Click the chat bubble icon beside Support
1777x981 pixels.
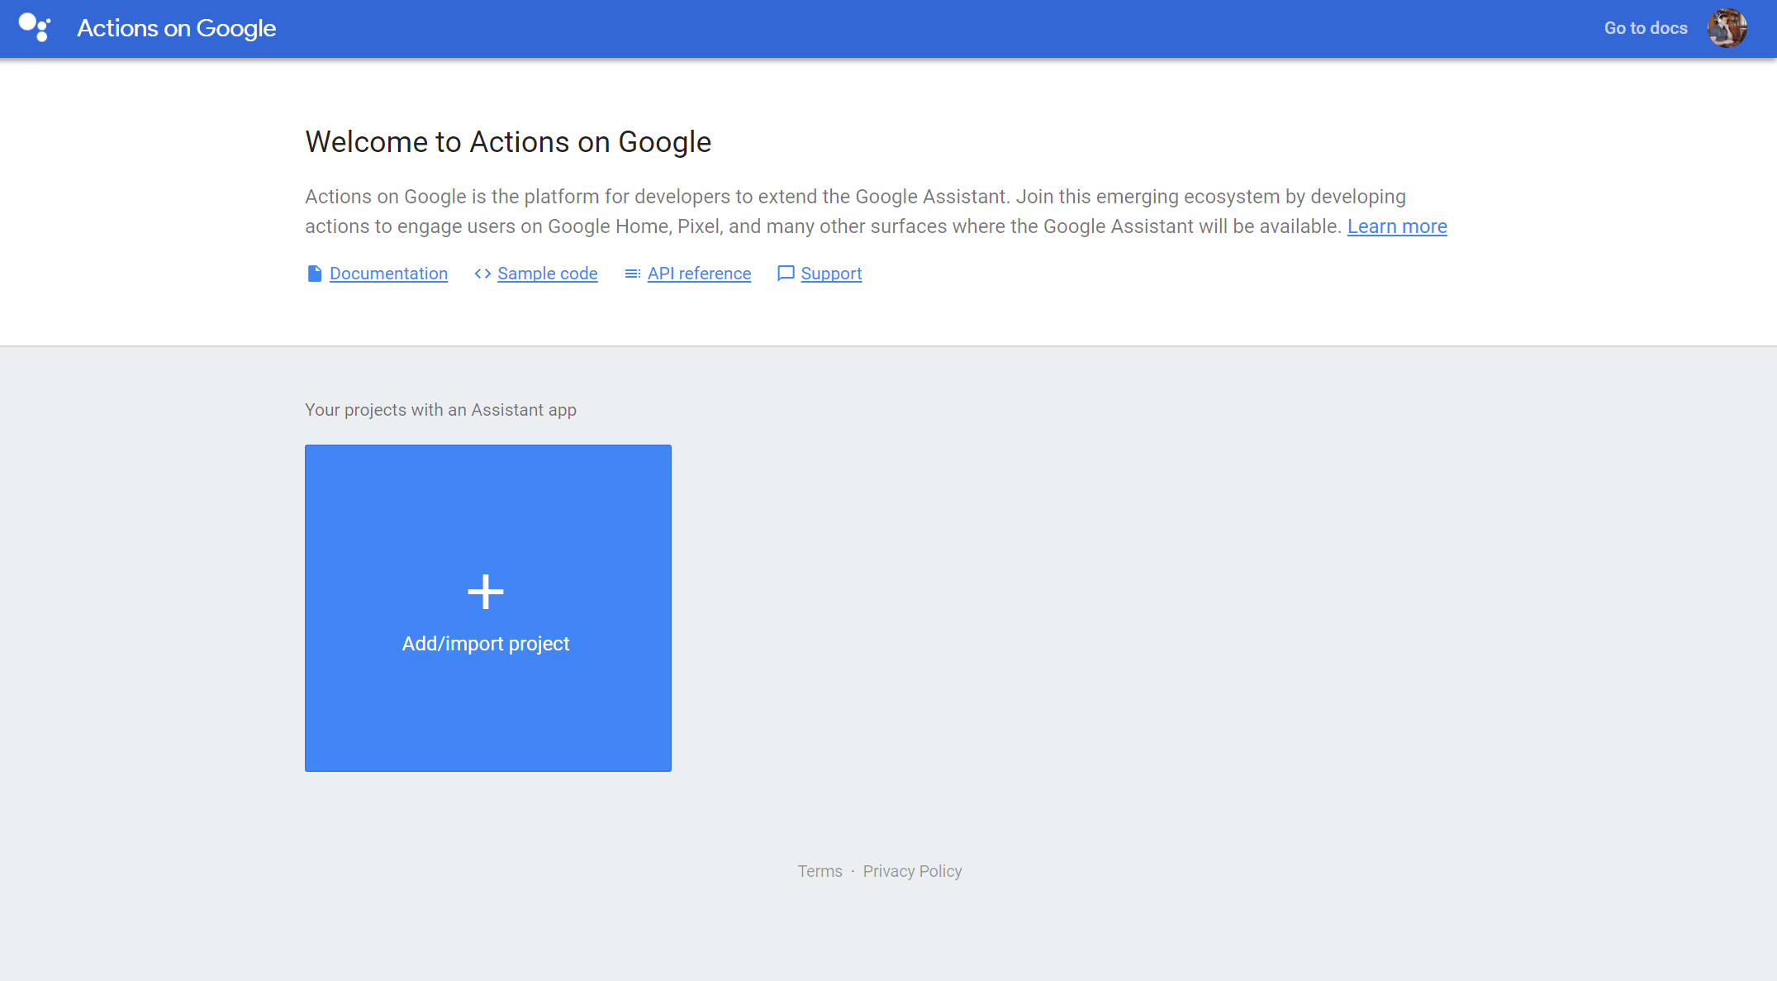(x=785, y=273)
